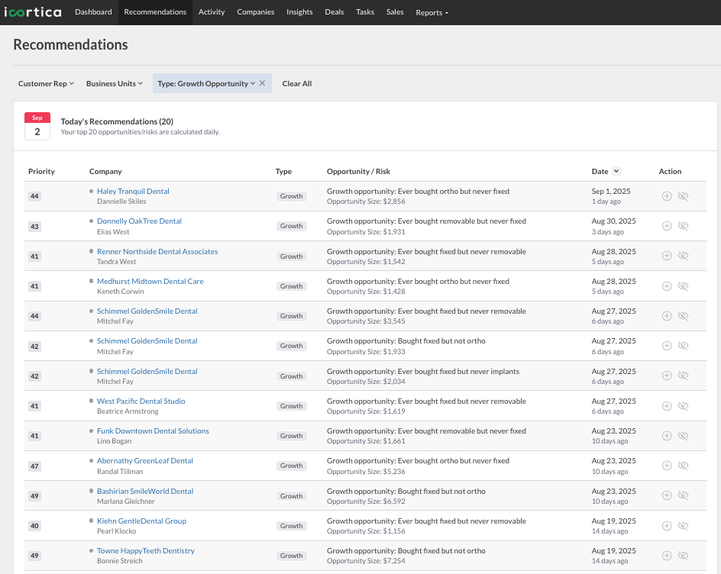Click the plus icon for Towne HappyTeeth Dentistry

click(x=666, y=555)
